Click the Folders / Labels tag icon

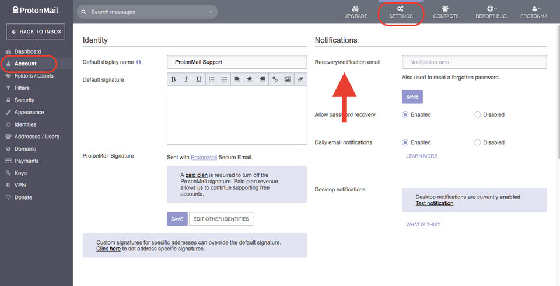(8, 76)
